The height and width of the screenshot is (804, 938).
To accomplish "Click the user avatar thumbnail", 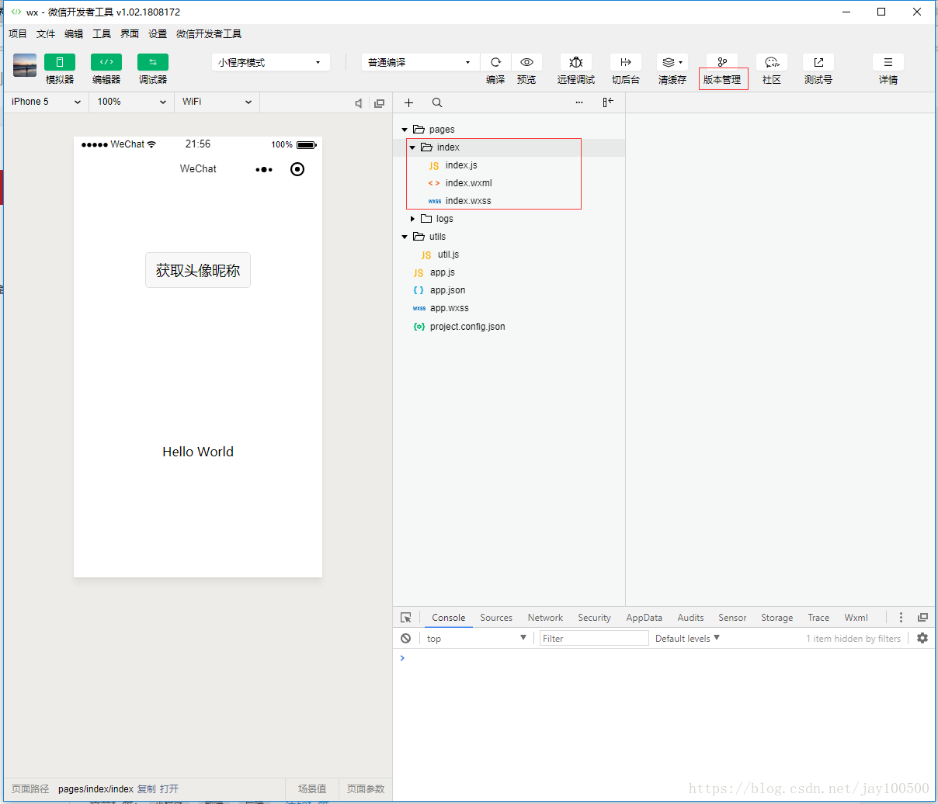I will click(x=25, y=65).
